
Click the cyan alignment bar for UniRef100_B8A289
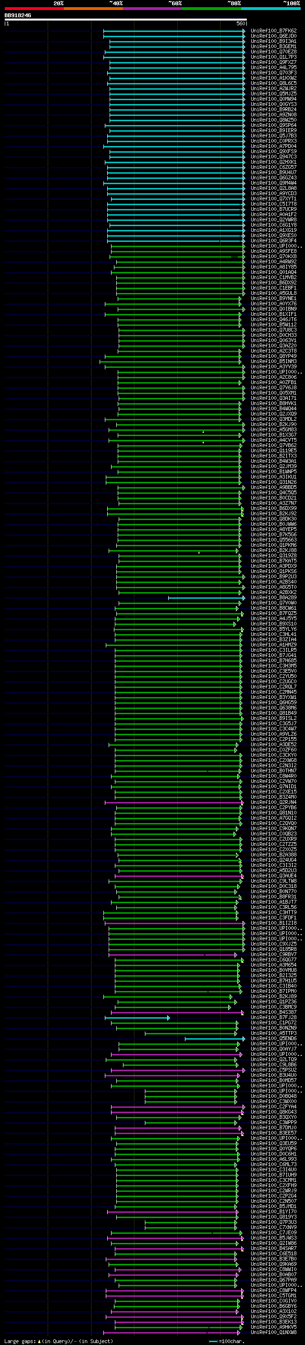(206, 598)
